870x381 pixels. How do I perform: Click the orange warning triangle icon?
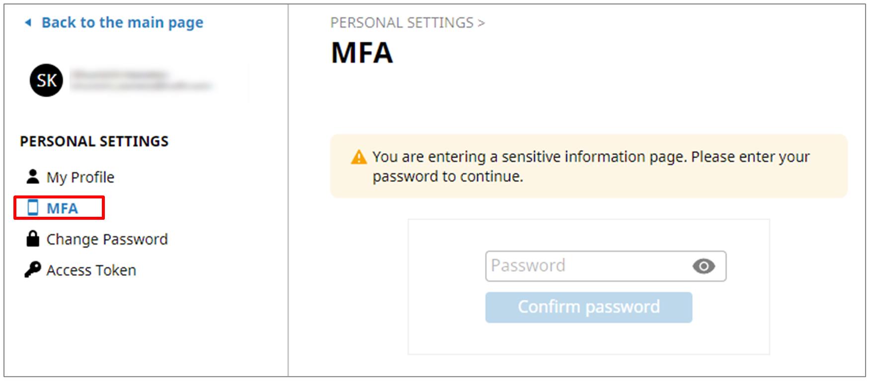pyautogui.click(x=358, y=157)
